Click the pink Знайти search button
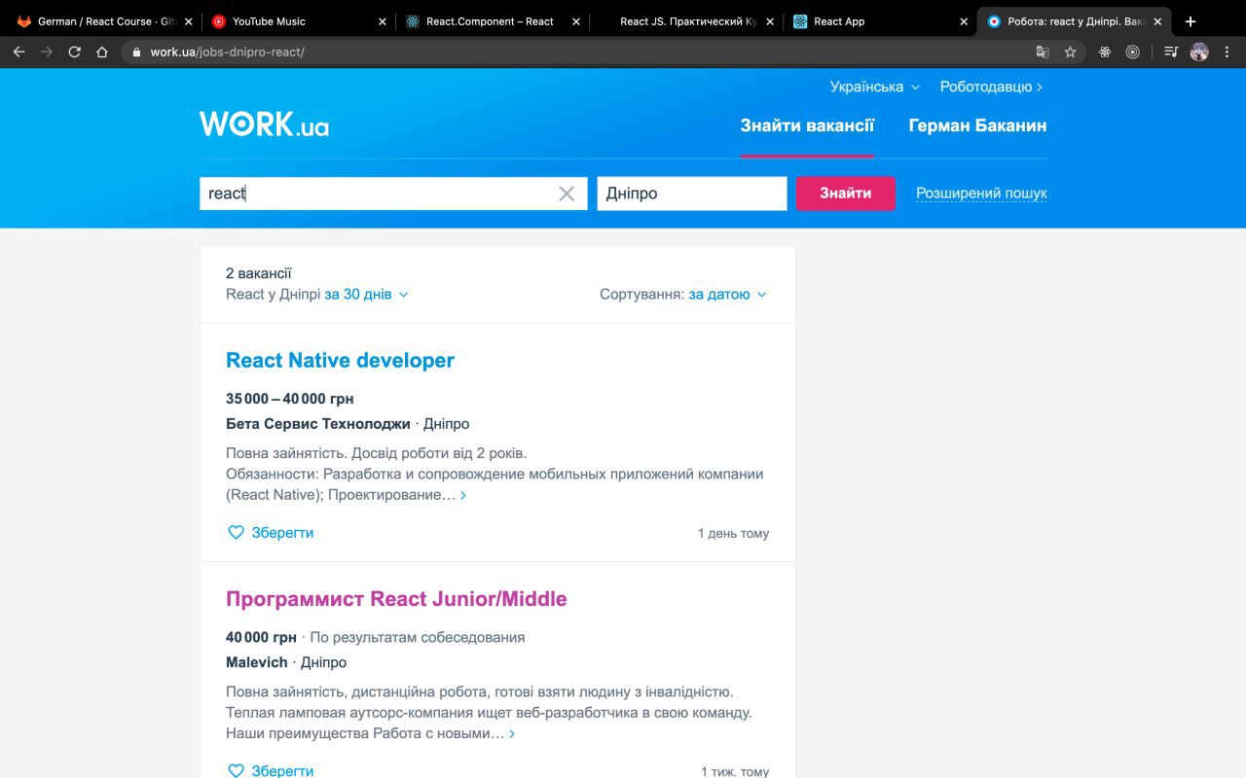The height and width of the screenshot is (778, 1246). 845,193
